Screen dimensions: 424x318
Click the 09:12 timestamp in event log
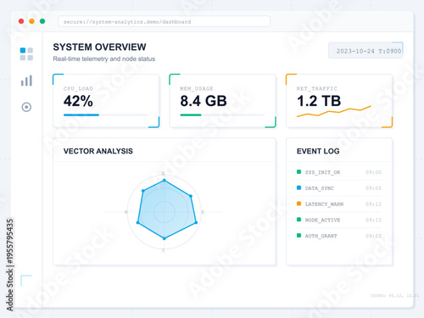pyautogui.click(x=373, y=204)
